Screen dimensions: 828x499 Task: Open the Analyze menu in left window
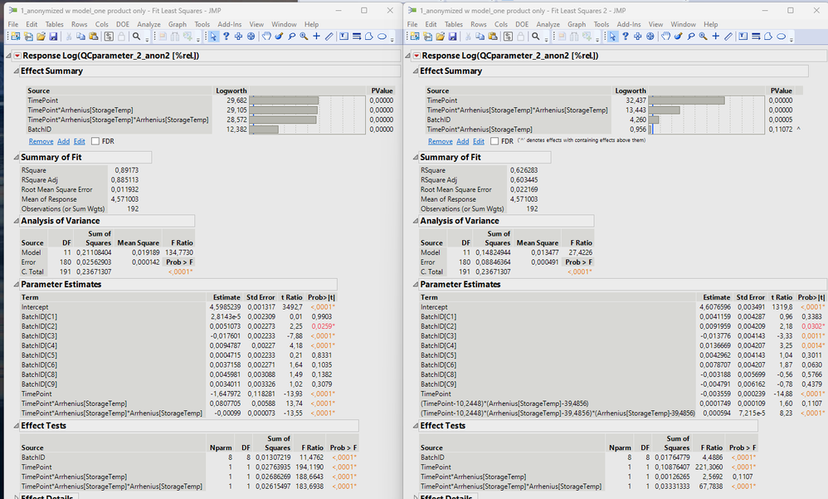(x=149, y=25)
